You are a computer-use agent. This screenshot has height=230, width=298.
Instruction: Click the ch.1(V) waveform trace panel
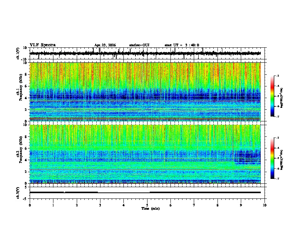click(x=145, y=53)
